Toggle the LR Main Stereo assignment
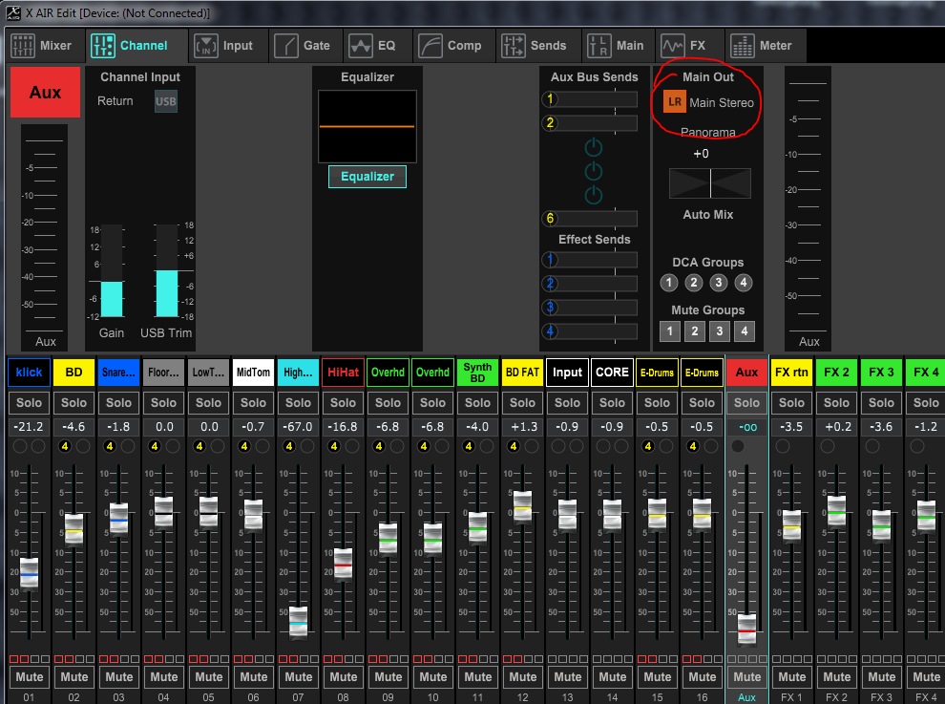Image resolution: width=945 pixels, height=704 pixels. point(675,102)
